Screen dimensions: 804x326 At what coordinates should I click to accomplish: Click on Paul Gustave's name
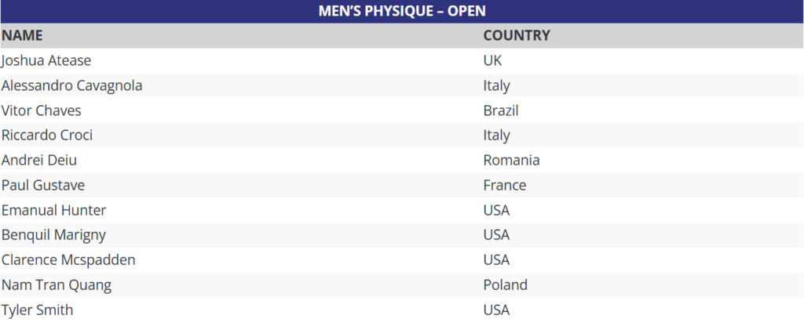click(x=43, y=185)
